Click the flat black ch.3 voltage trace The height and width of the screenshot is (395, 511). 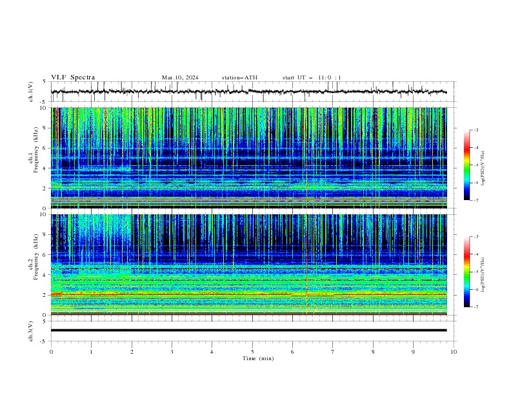point(248,330)
